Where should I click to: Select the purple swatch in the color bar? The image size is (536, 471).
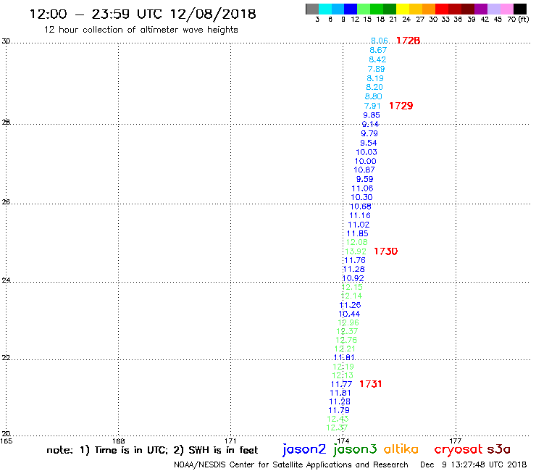tap(481, 9)
